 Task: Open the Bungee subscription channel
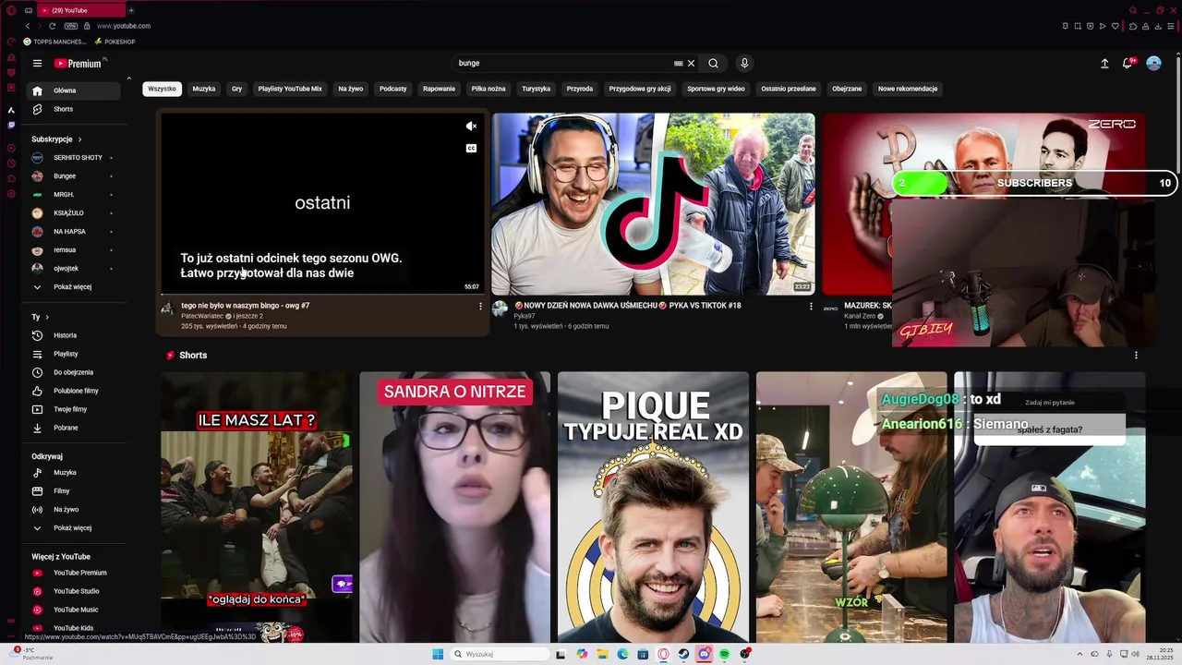[72, 176]
